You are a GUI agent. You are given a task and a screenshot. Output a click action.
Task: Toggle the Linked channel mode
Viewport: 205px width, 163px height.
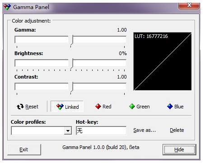coord(67,107)
